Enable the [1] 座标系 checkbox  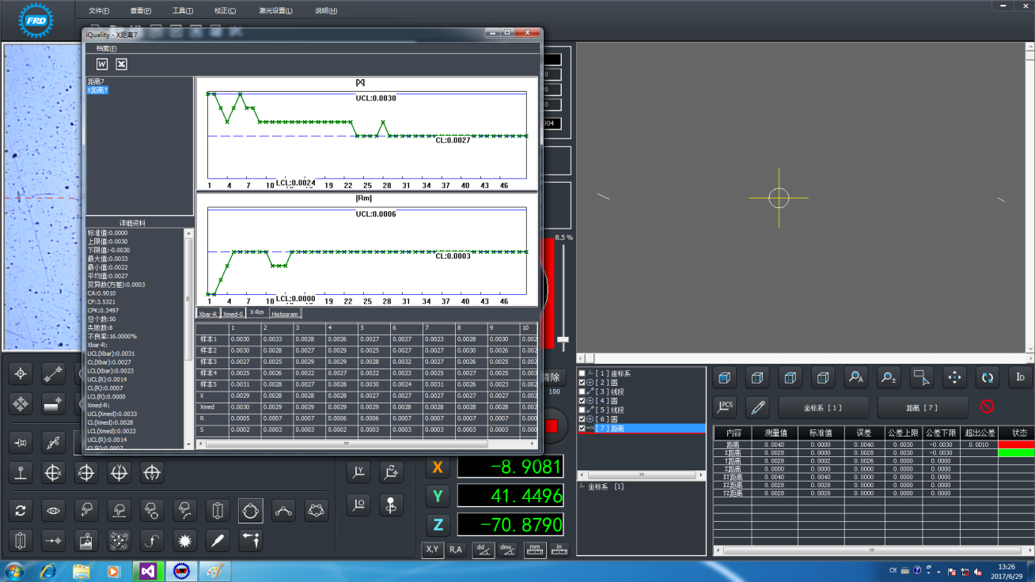[x=582, y=373]
